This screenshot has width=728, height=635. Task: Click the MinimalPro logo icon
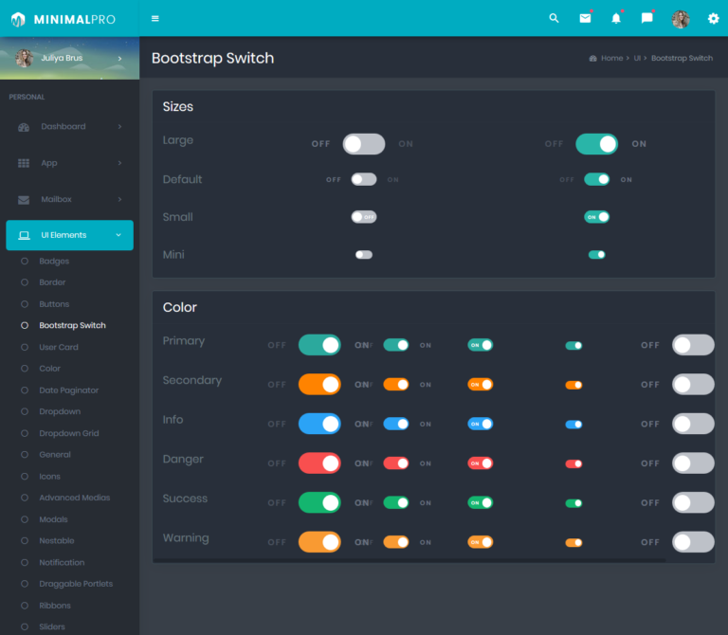coord(18,19)
